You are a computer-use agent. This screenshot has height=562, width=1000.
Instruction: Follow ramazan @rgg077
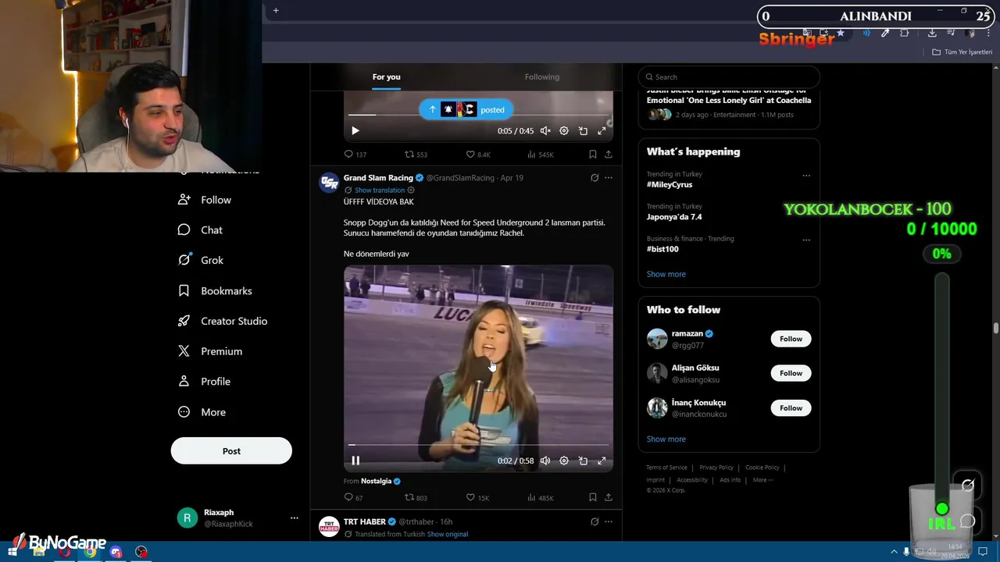pos(791,339)
